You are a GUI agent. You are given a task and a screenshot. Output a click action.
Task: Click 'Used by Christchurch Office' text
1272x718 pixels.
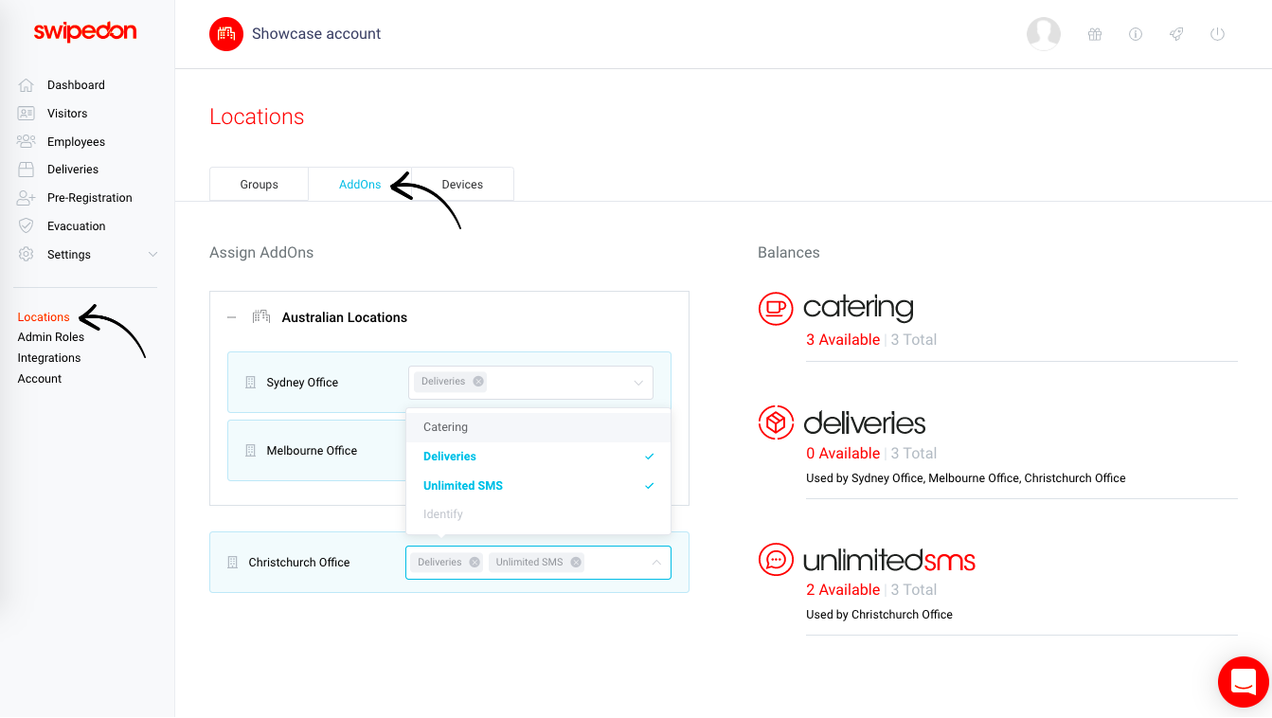coord(879,615)
